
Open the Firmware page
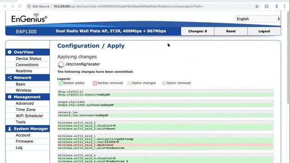tap(24, 141)
